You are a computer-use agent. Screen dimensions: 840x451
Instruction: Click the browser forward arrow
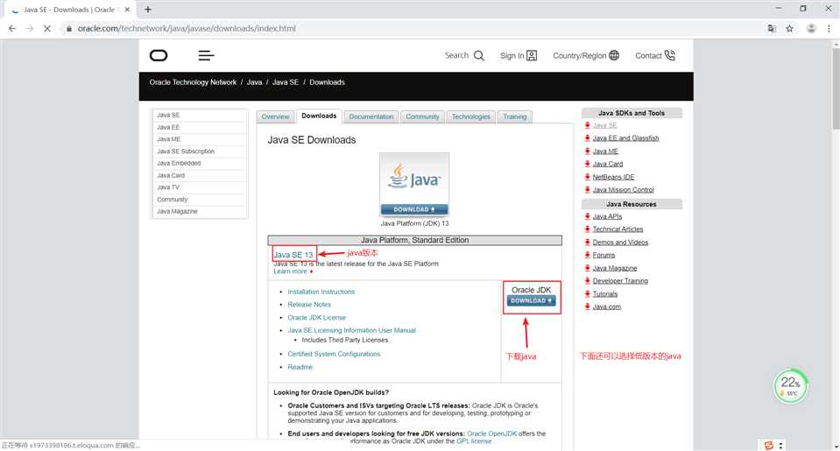(30, 28)
